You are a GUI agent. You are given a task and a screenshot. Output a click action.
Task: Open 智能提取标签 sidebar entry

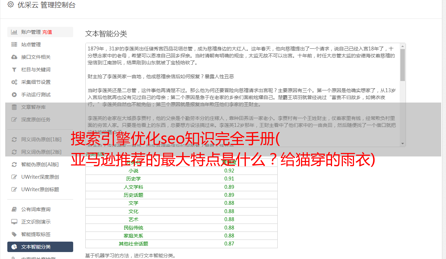click(x=40, y=234)
